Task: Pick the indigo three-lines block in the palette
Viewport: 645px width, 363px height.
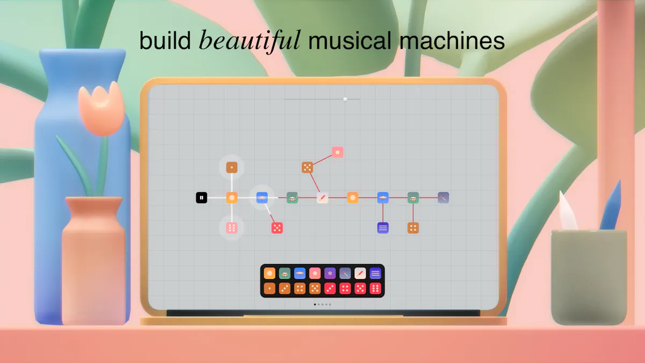Action: pos(375,274)
